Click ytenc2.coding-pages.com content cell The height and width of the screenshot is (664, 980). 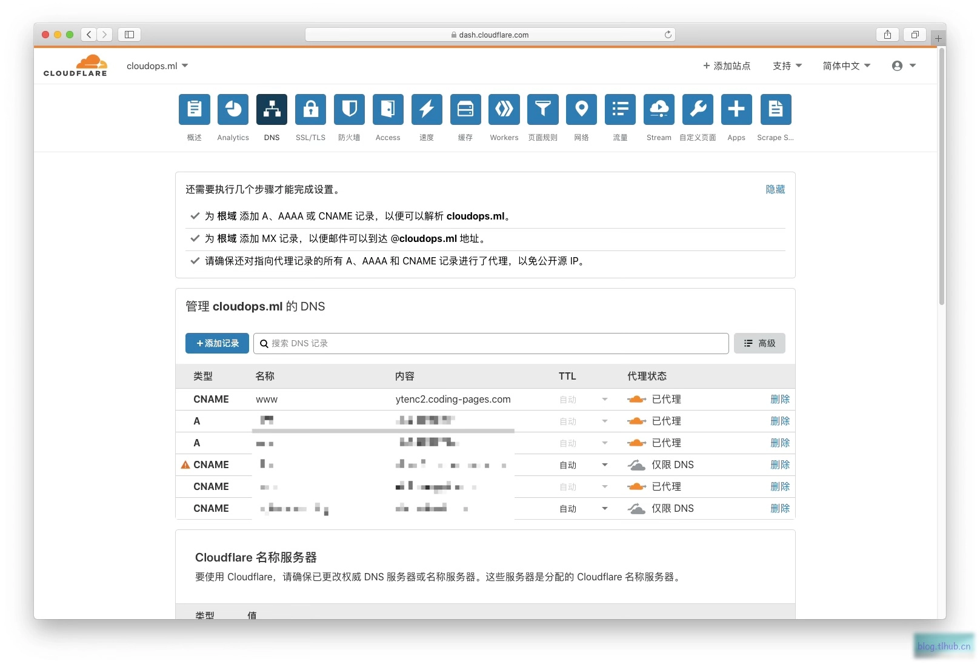click(x=453, y=399)
